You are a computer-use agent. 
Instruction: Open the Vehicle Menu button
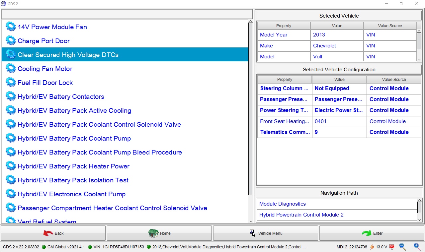coord(266,233)
